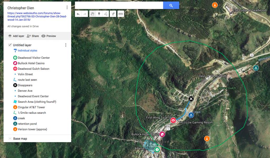Open the websleuths.com forum link

pos(37,16)
